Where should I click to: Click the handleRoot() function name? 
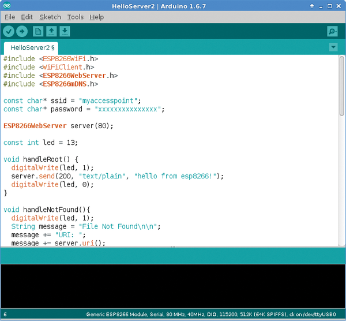tap(46, 159)
